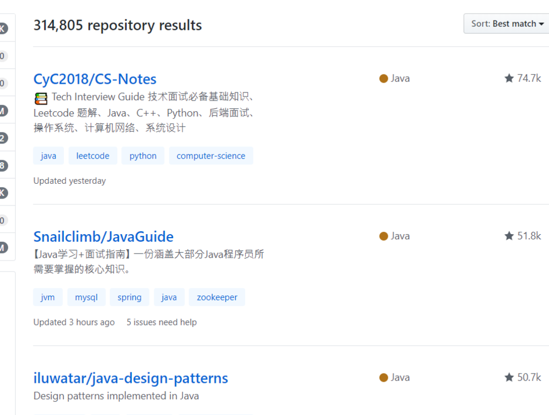
Task: Click the leetcode topic tag
Action: (x=93, y=156)
